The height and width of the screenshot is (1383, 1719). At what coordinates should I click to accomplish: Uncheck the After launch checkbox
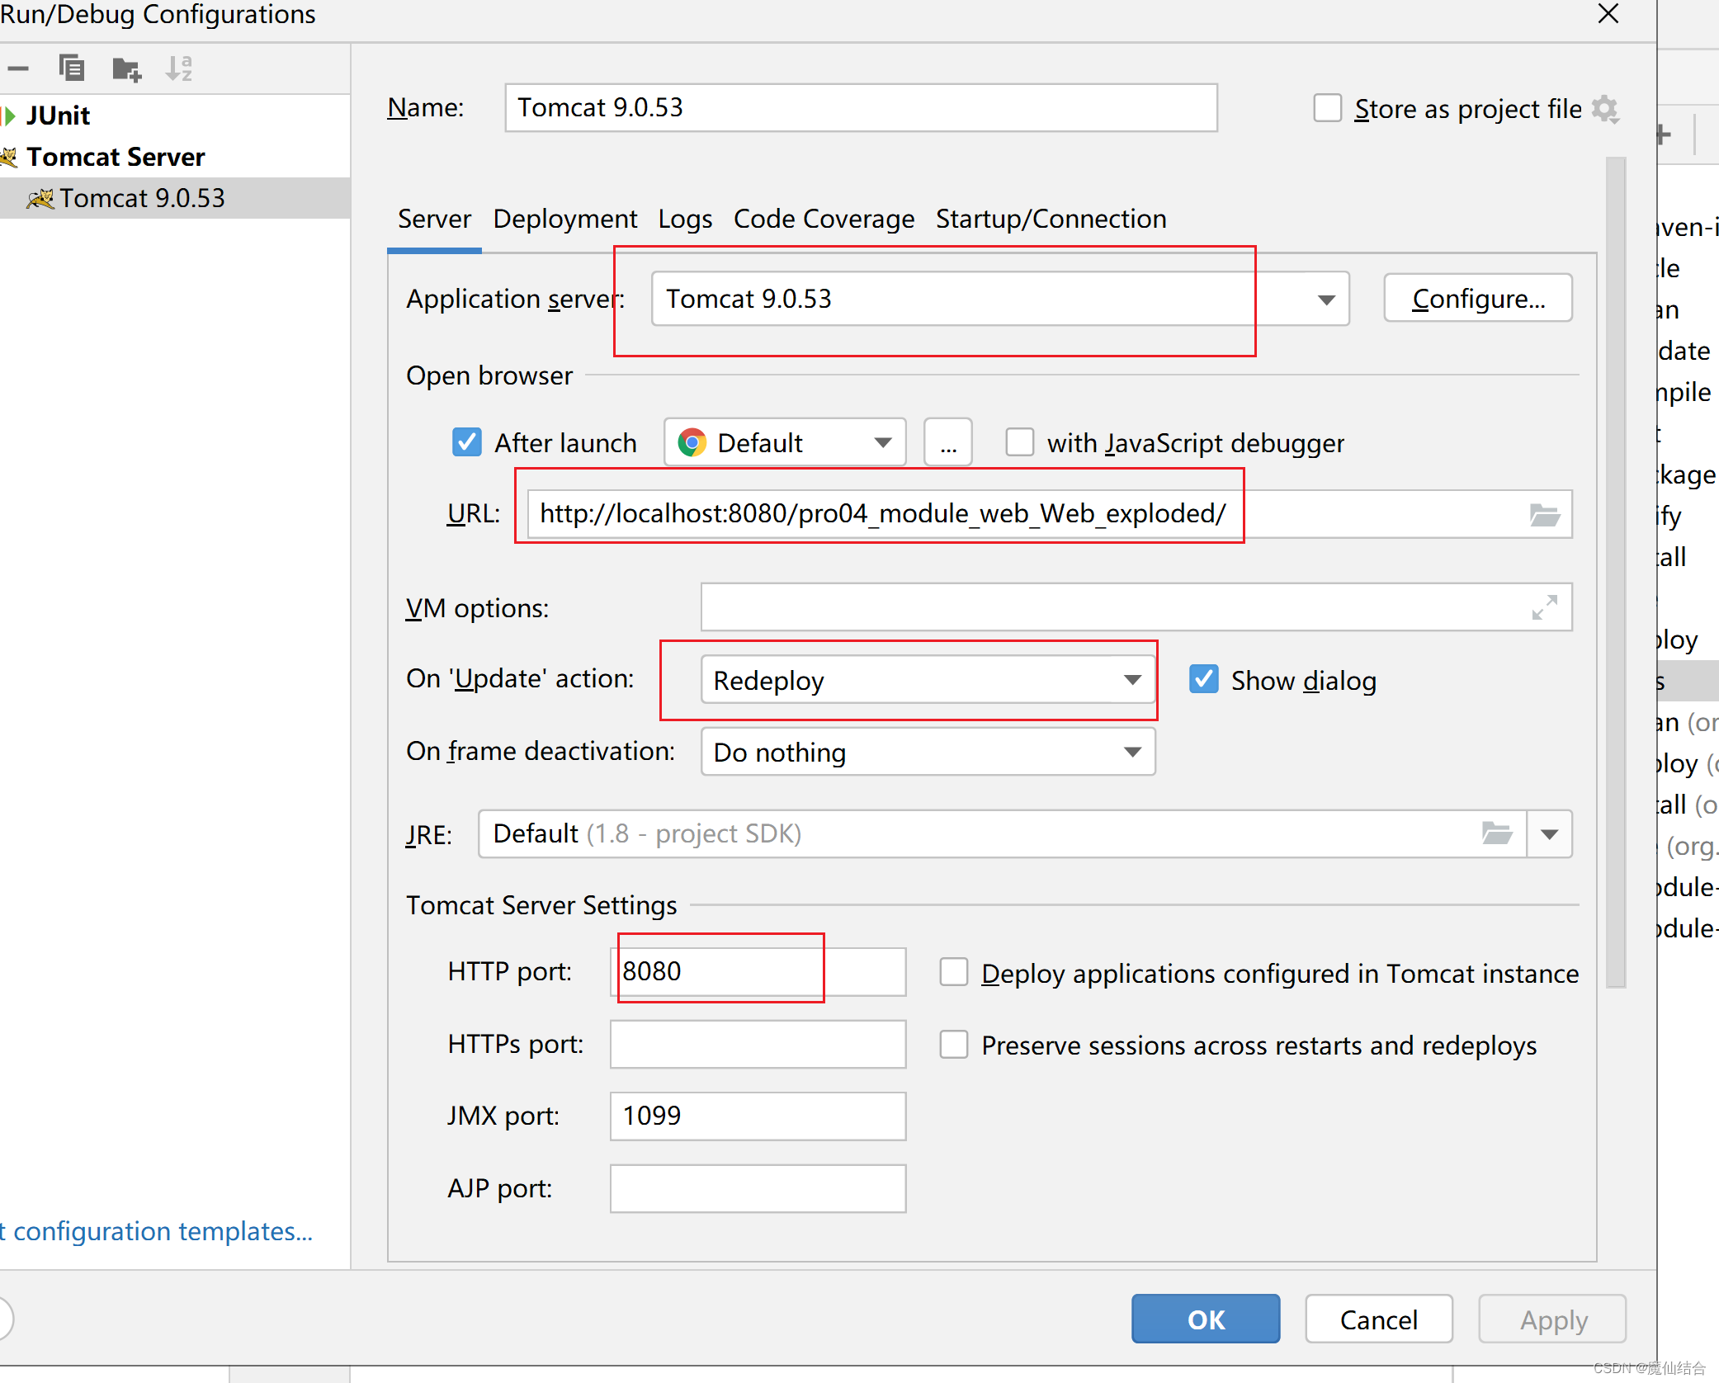(x=467, y=442)
